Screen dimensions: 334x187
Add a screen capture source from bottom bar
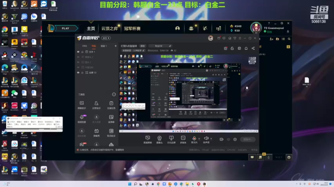147,140
